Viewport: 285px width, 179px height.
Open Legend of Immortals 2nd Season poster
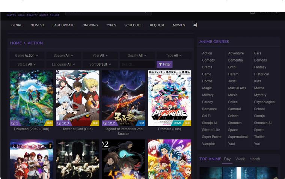coord(124,98)
